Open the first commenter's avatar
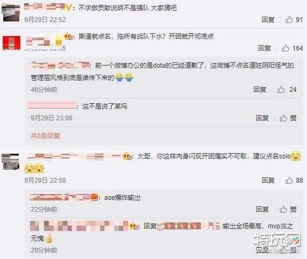 coord(11,13)
